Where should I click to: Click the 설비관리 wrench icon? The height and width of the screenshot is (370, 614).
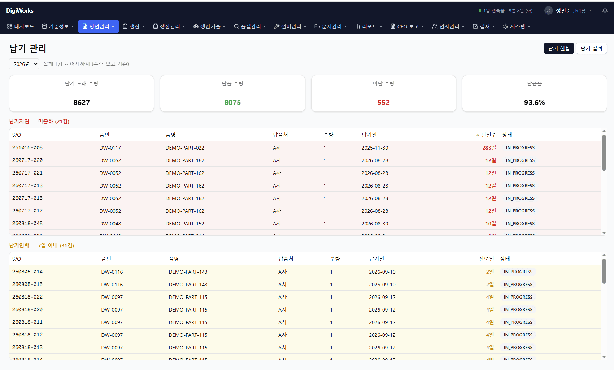pos(277,26)
